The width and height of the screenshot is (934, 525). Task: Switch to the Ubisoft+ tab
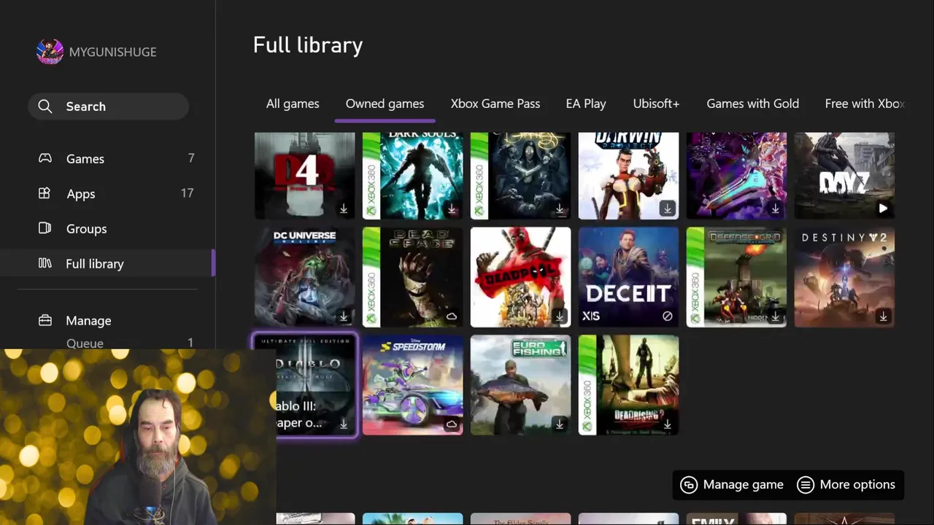pyautogui.click(x=656, y=104)
